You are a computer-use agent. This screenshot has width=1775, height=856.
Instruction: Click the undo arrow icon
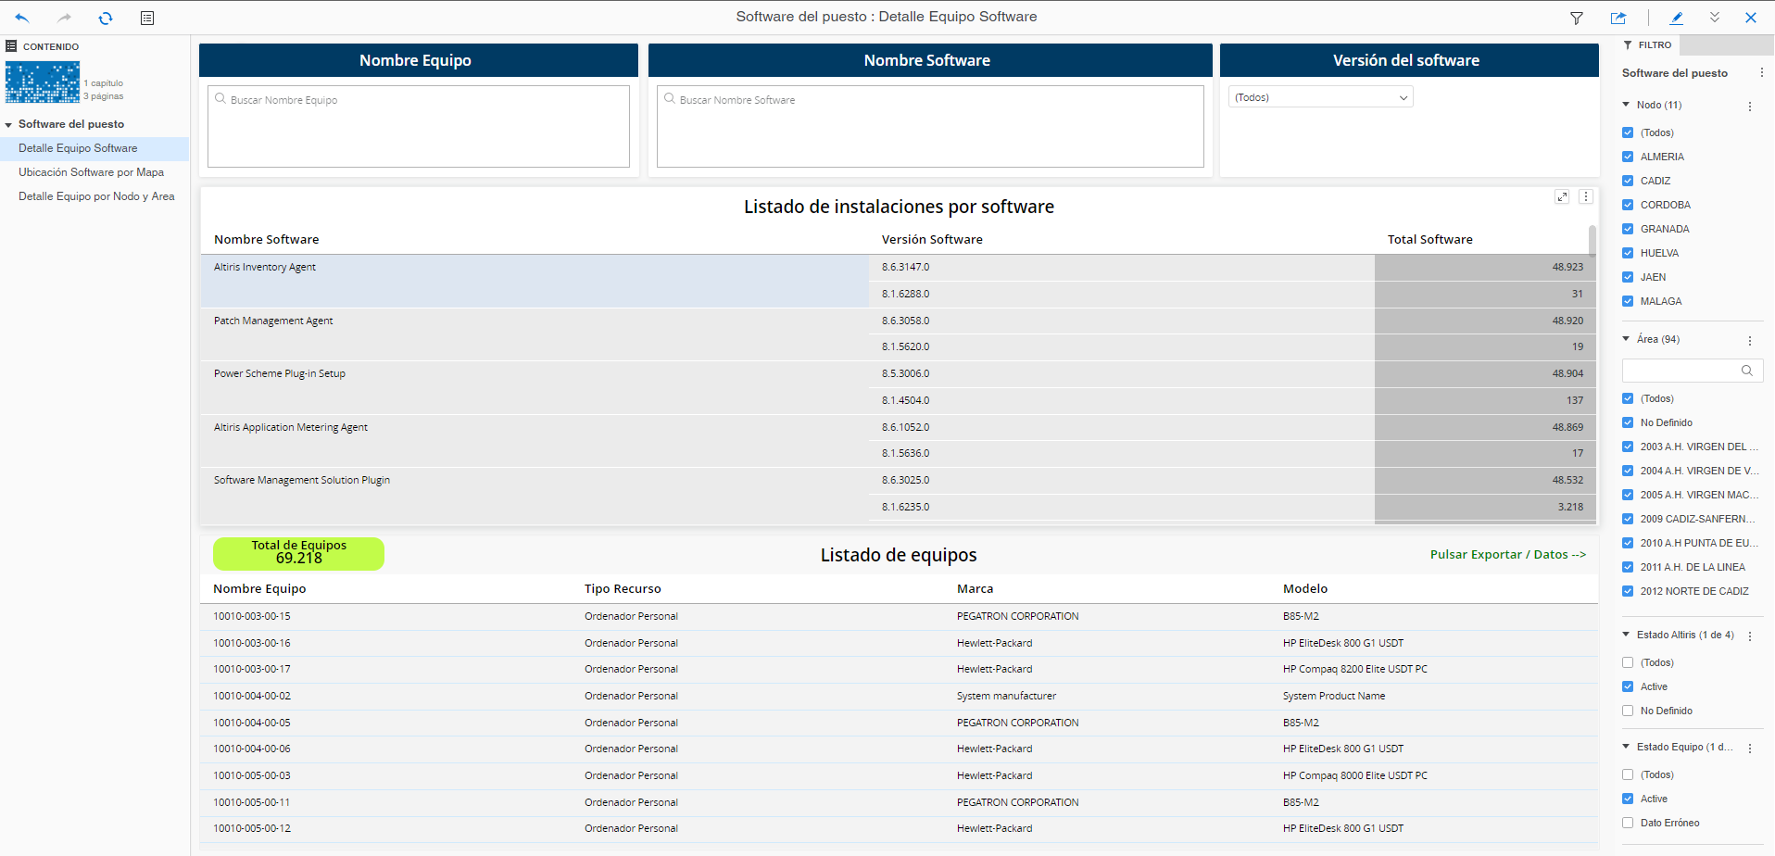(22, 18)
